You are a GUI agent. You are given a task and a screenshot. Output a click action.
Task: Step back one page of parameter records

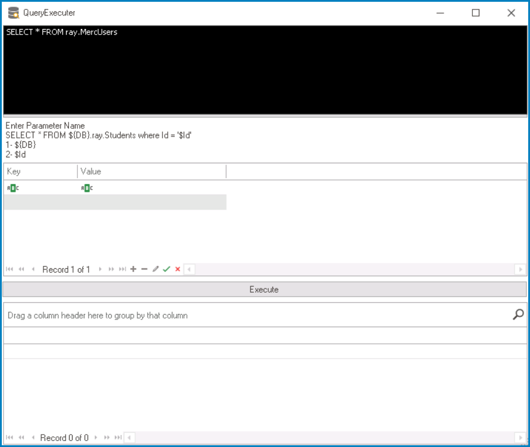pyautogui.click(x=20, y=269)
